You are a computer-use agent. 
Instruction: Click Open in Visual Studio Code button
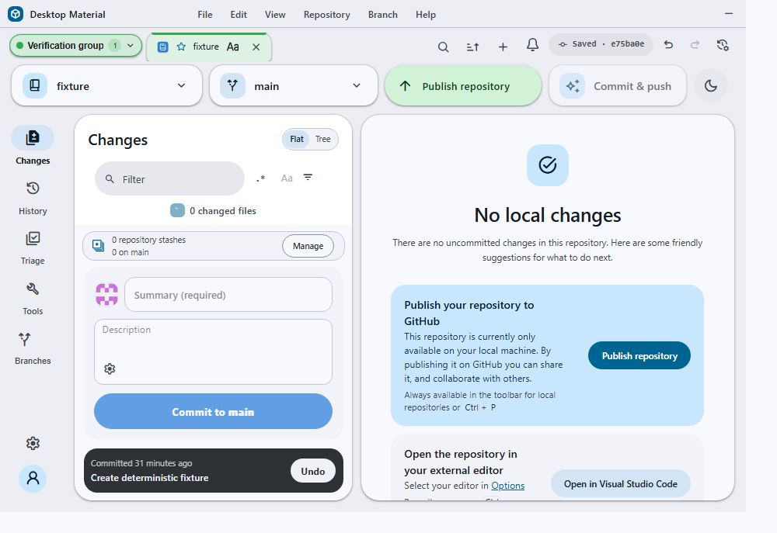point(620,483)
